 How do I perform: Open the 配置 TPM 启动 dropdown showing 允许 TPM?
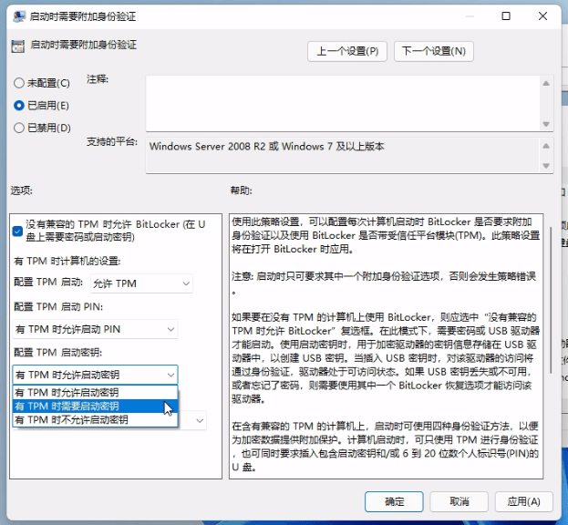141,283
